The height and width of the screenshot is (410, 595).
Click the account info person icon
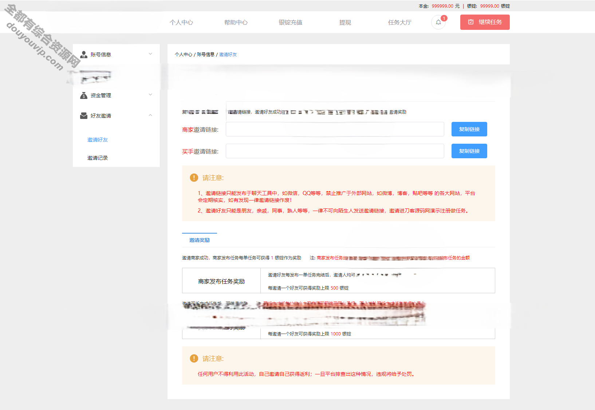(84, 55)
